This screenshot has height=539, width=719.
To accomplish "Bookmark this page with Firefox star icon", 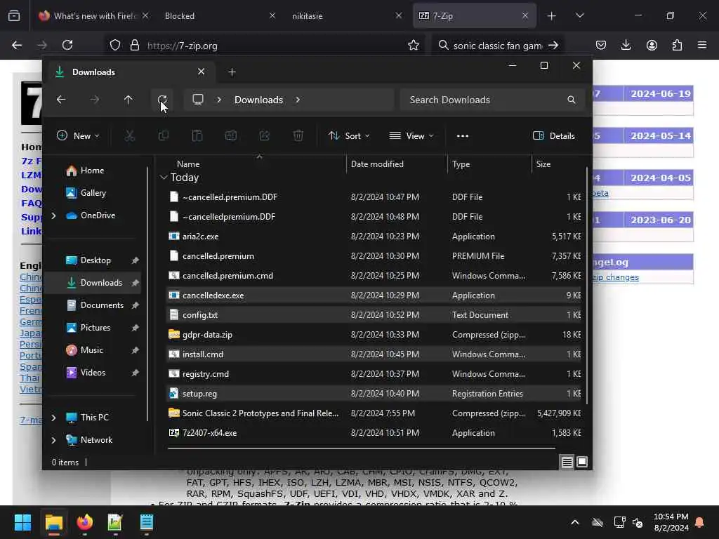I will 414,45.
